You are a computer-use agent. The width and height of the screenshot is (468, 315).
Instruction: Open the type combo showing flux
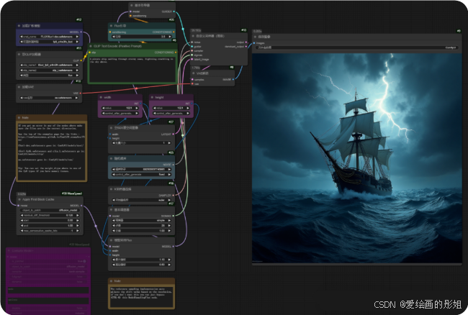tap(49, 76)
